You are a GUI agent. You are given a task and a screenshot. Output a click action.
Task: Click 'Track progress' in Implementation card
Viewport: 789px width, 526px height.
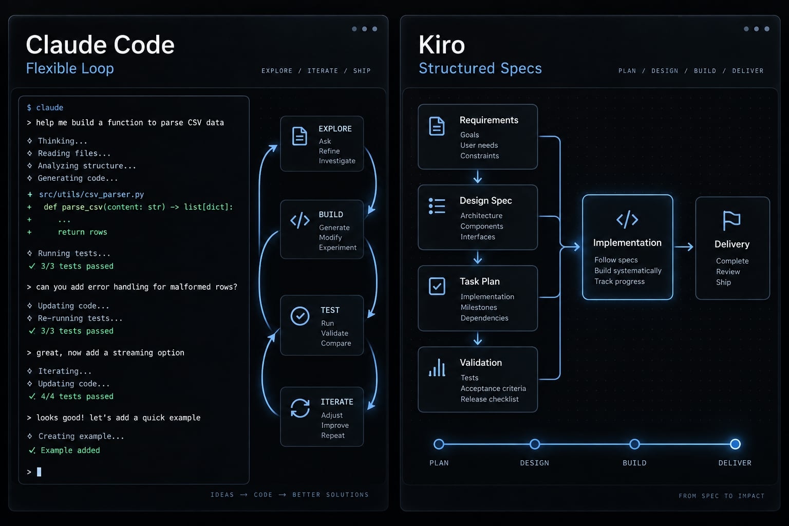pos(619,281)
